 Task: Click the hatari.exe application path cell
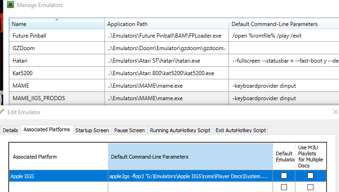pyautogui.click(x=167, y=60)
